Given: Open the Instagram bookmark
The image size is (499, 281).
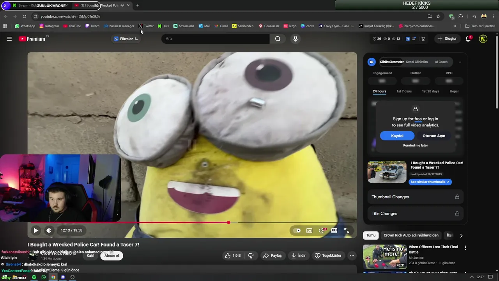Looking at the screenshot, I should click(49, 26).
